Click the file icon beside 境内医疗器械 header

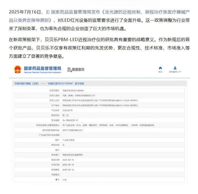tap(15, 84)
